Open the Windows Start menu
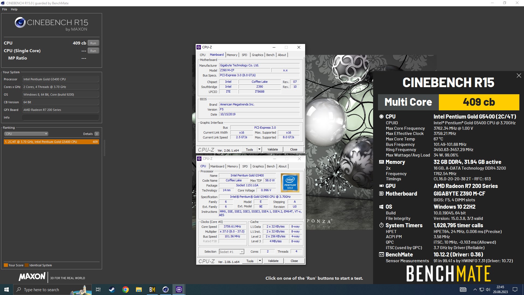The height and width of the screenshot is (295, 524). coord(7,290)
